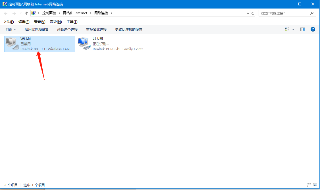The image size is (320, 190).
Task: Click the control panel icon in address bar
Action: pyautogui.click(x=34, y=13)
